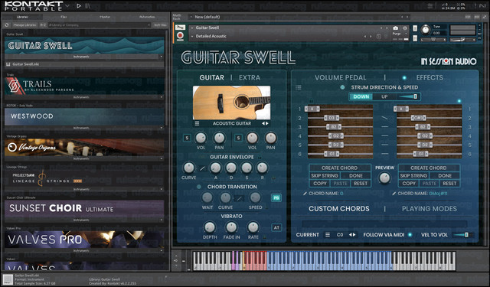Toggle the AT aftertouch button

click(x=276, y=227)
